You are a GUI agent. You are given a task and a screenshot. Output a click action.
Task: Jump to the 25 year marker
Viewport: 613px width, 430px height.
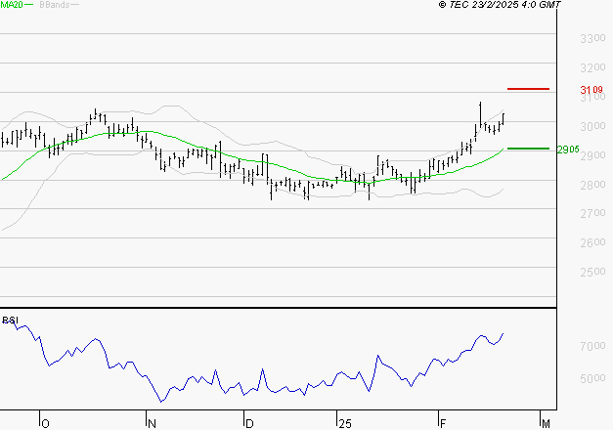(343, 423)
